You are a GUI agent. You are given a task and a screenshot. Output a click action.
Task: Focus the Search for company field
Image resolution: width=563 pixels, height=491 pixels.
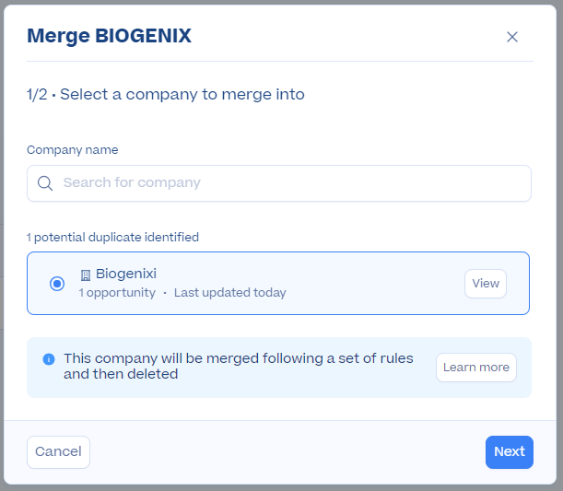[279, 183]
